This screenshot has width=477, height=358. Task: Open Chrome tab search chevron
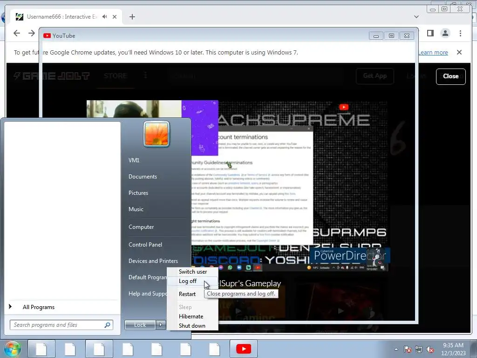pyautogui.click(x=416, y=17)
